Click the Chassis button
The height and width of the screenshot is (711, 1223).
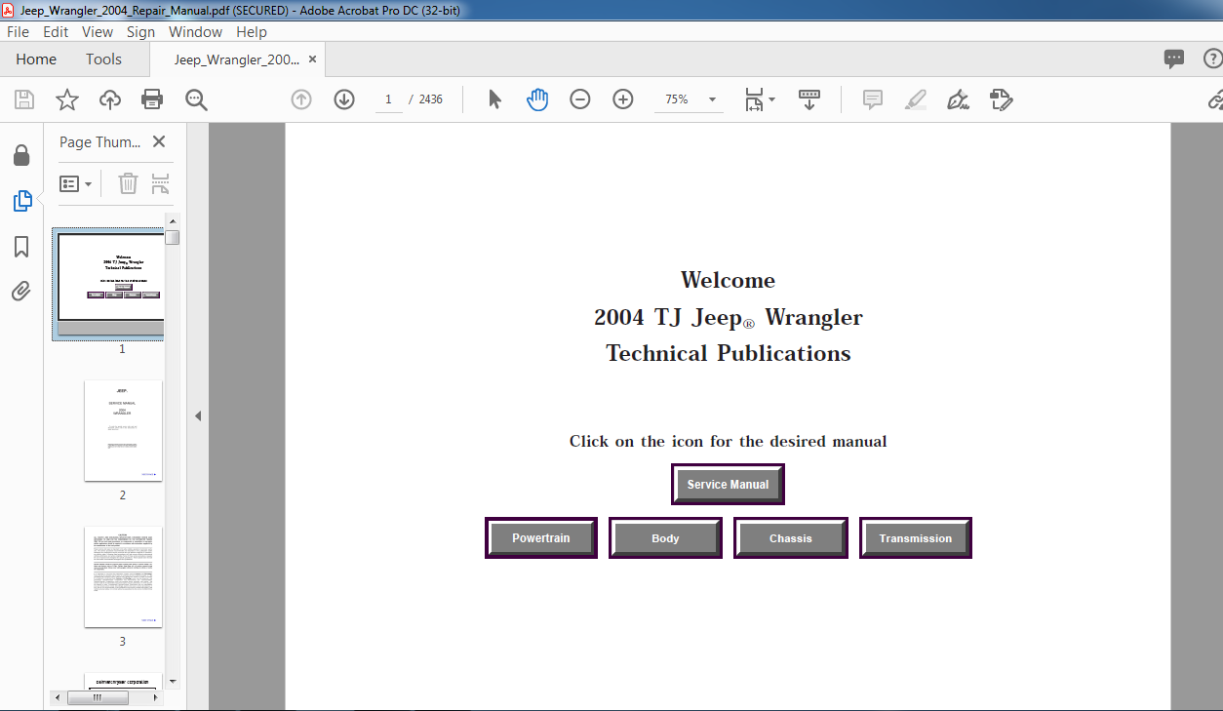click(790, 537)
